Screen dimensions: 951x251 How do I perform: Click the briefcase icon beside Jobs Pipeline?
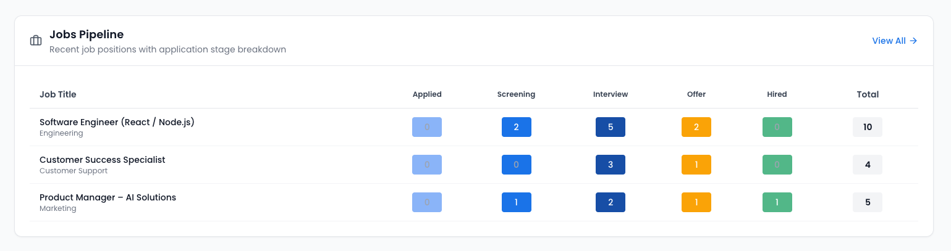(36, 41)
